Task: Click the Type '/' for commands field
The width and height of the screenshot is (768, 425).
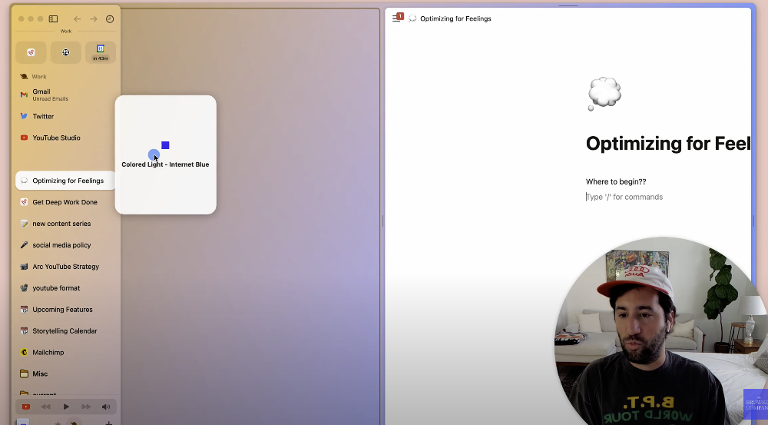Action: click(x=624, y=197)
